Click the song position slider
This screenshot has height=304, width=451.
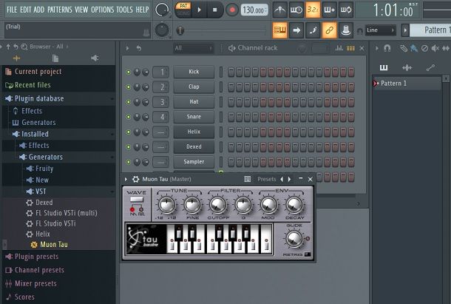(220, 30)
